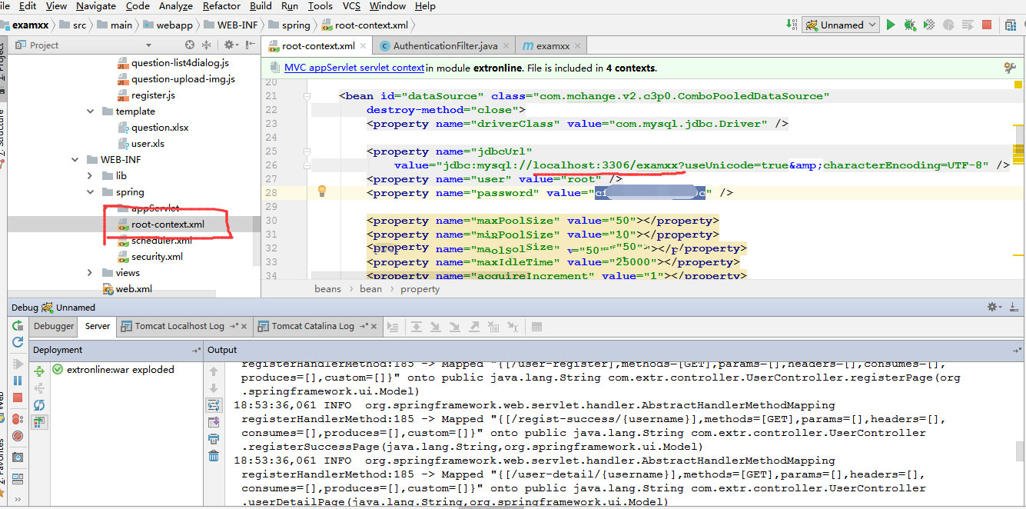Image resolution: width=1026 pixels, height=509 pixels.
Task: Pause the program in the debug sidebar
Action: (18, 381)
